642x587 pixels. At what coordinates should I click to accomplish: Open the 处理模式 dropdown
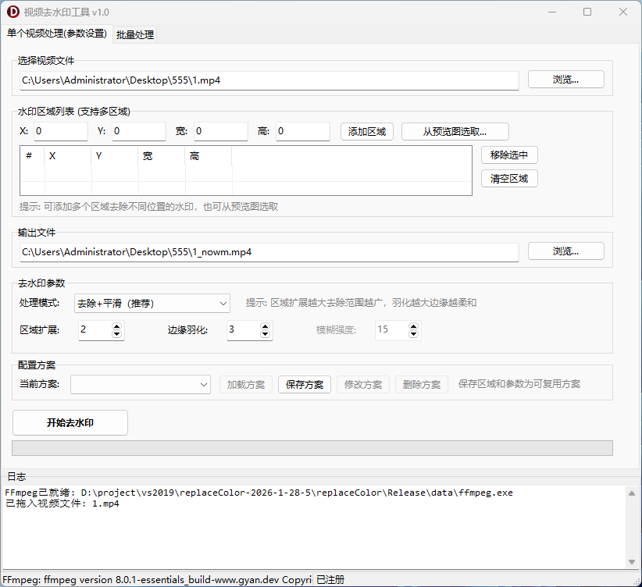pos(152,303)
